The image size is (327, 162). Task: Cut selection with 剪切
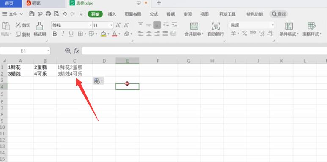[x=23, y=25]
